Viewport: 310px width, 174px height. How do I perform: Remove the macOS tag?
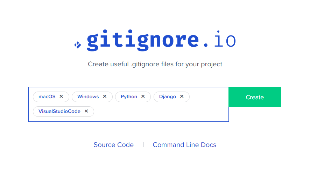[61, 96]
